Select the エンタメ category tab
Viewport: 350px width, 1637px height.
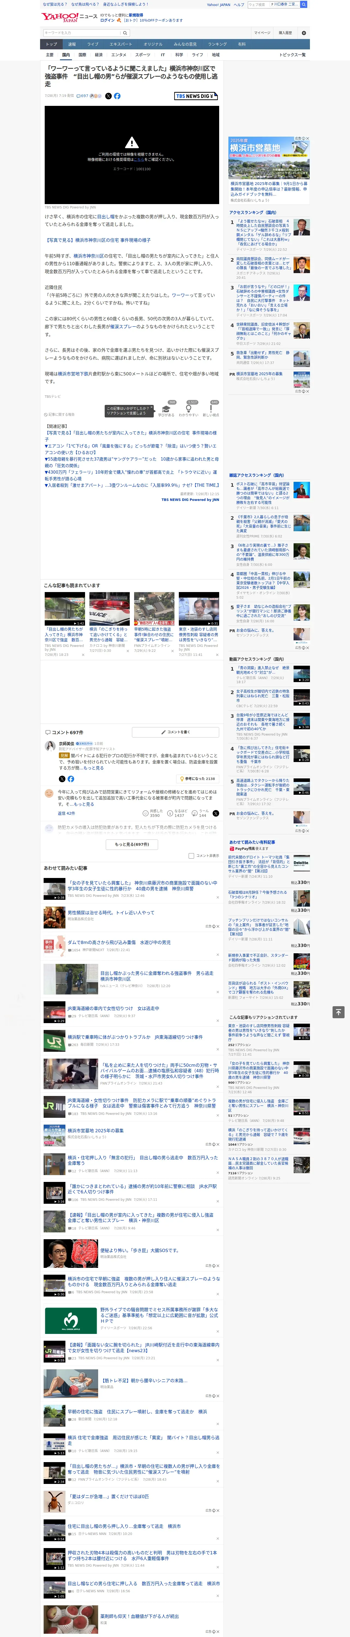(x=119, y=55)
